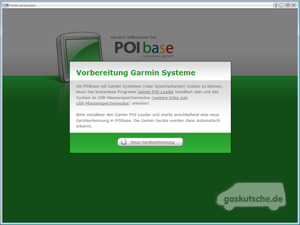Image resolution: width=300 pixels, height=225 pixels.
Task: Click the Vorbereitung Garmin Systeme heading
Action: (136, 73)
